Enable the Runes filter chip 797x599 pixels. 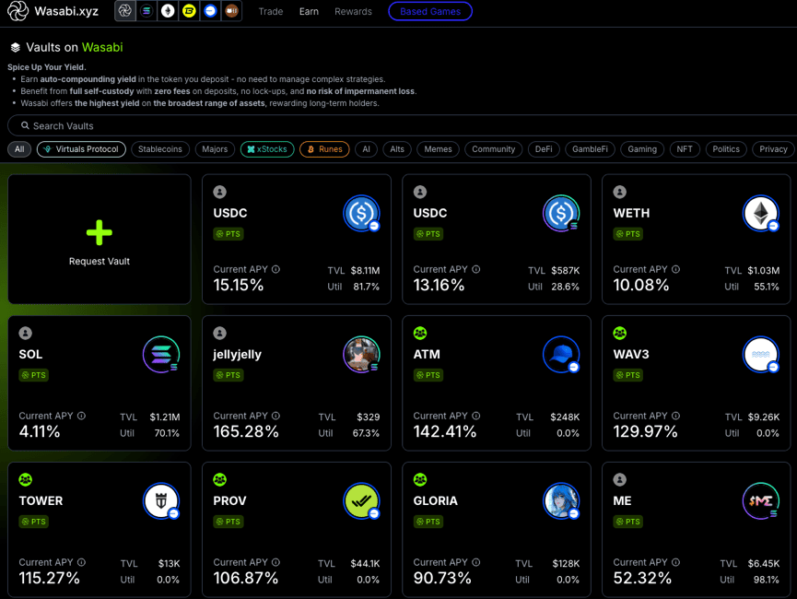click(324, 149)
